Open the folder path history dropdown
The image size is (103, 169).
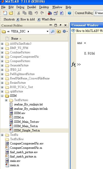click(47, 31)
